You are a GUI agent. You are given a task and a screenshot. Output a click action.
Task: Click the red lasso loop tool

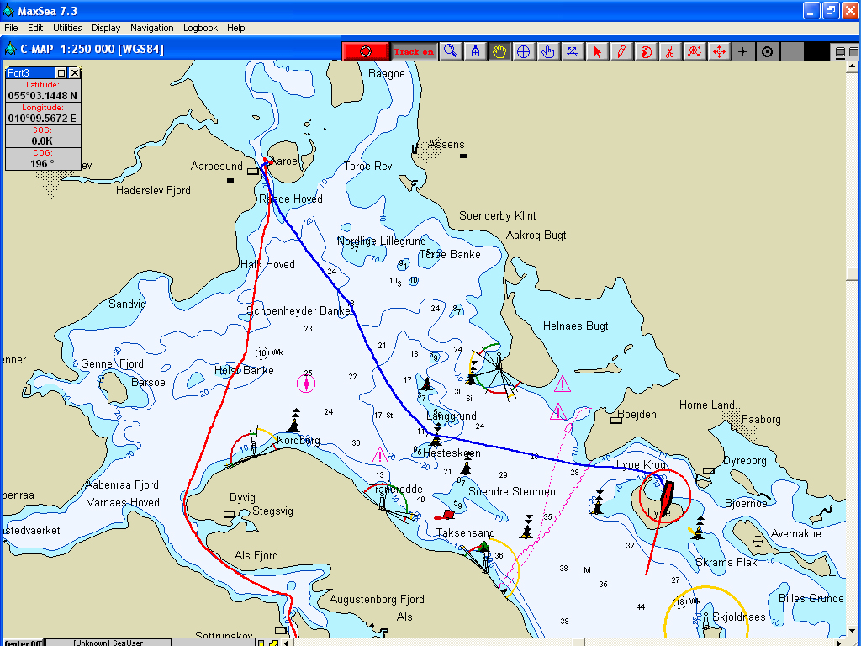(x=646, y=51)
